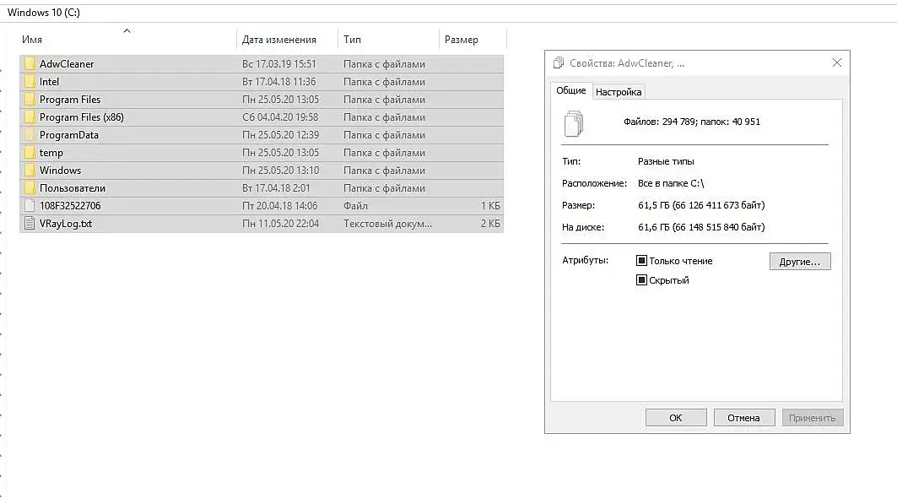This screenshot has height=504, width=897.
Task: Click the Файл type cell
Action: [x=355, y=205]
